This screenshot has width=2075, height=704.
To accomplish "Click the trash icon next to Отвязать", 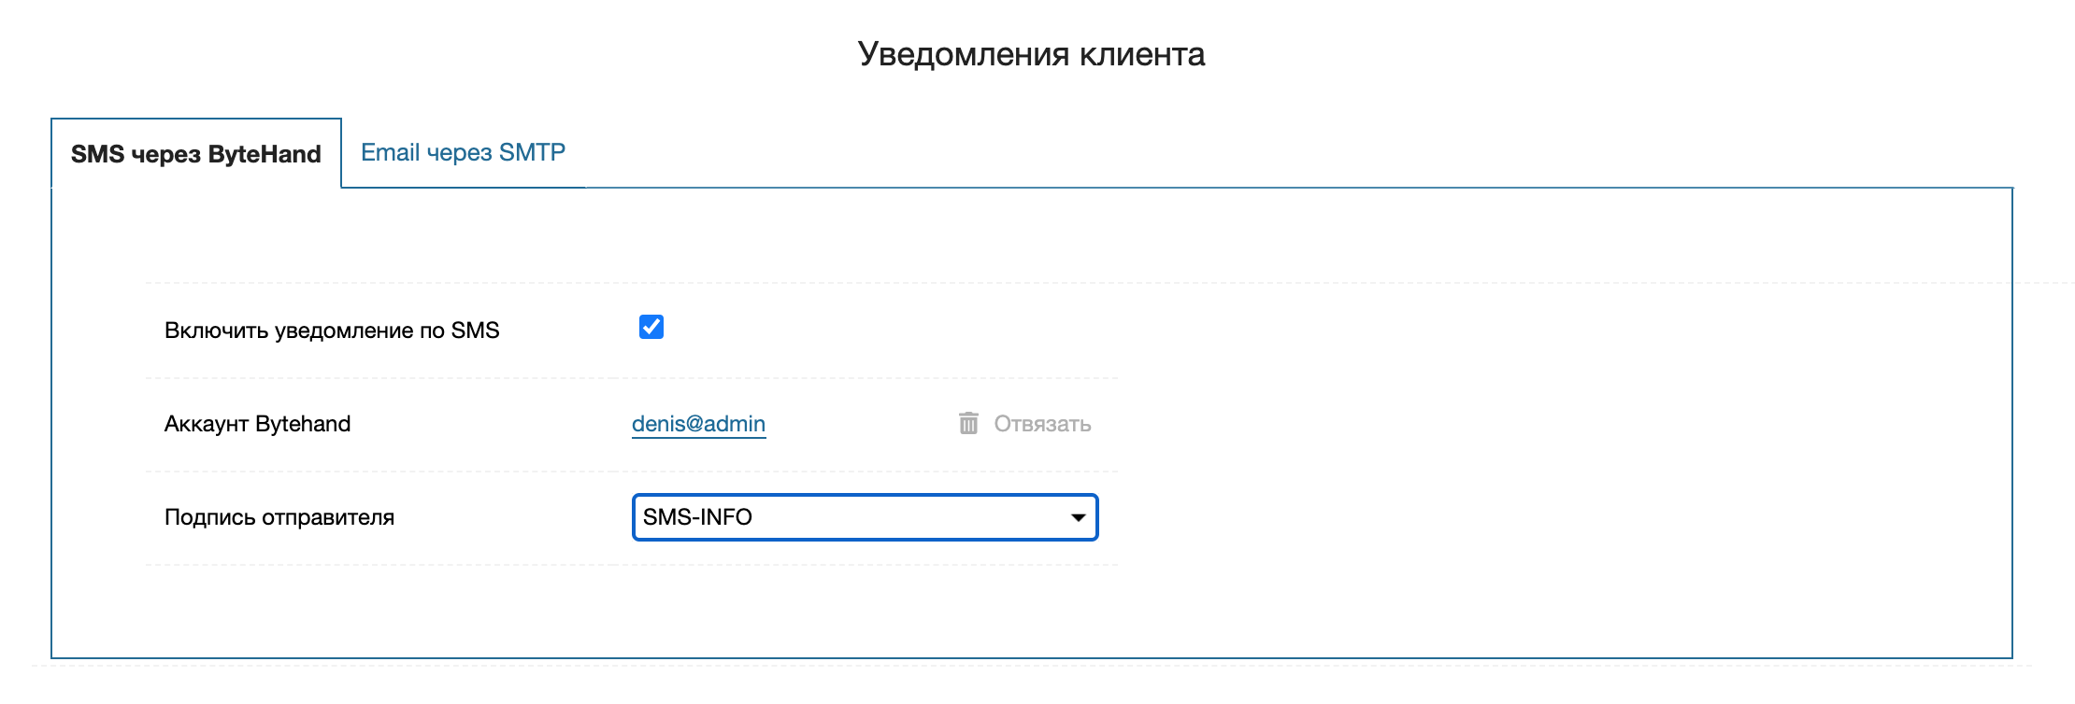I will [x=968, y=424].
